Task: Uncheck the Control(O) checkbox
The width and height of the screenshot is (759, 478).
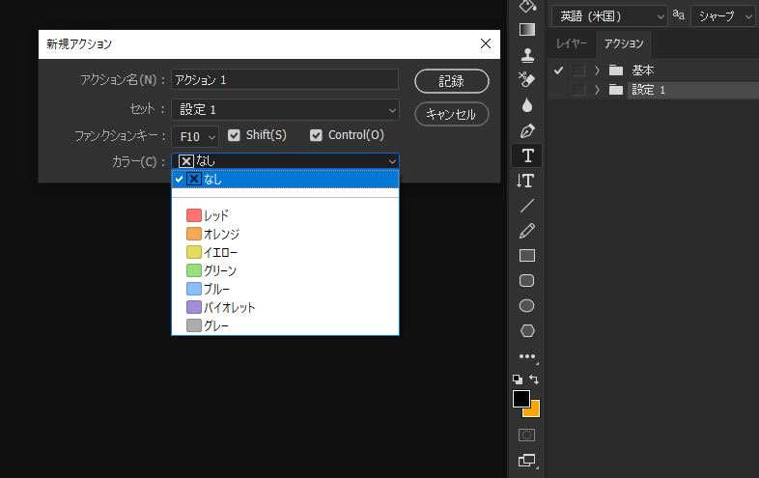Action: pyautogui.click(x=316, y=135)
